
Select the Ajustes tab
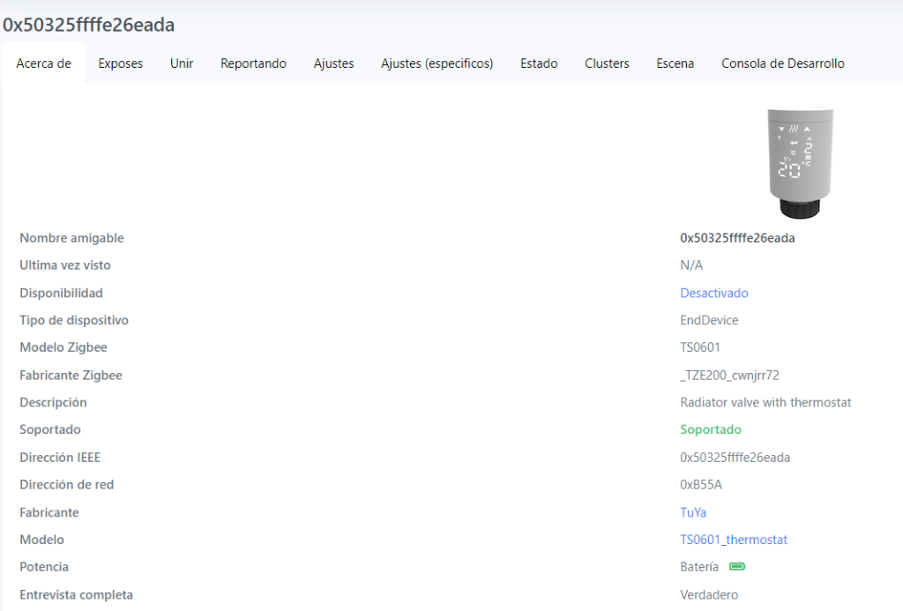click(333, 63)
